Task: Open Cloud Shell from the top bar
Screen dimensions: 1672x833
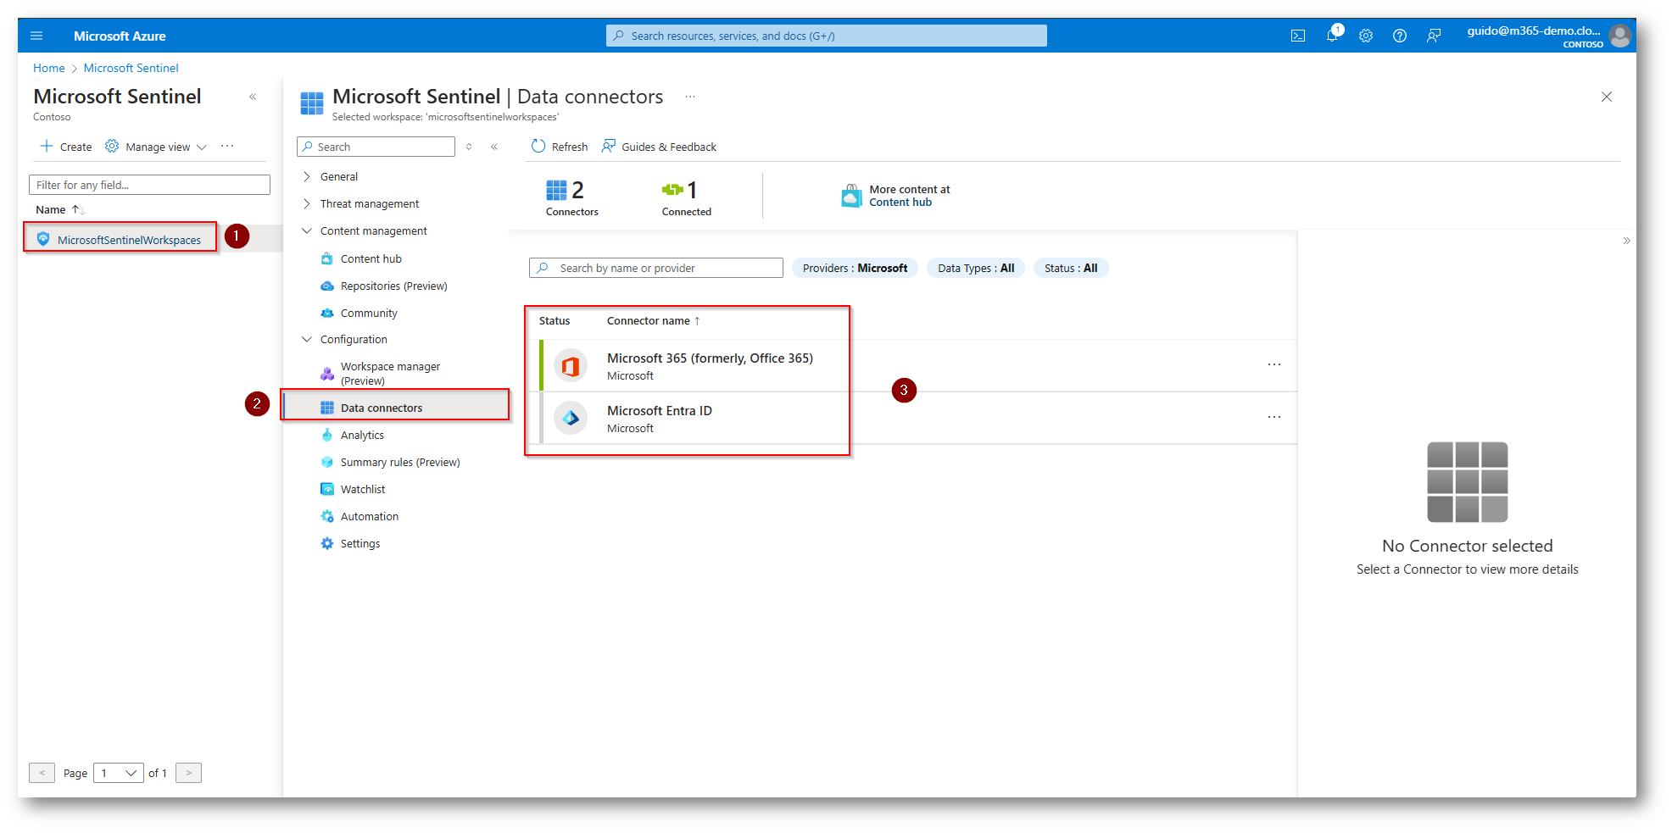Action: [1298, 36]
